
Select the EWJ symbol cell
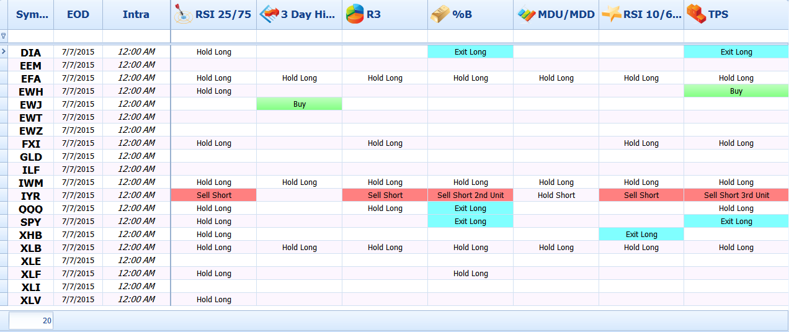click(31, 104)
